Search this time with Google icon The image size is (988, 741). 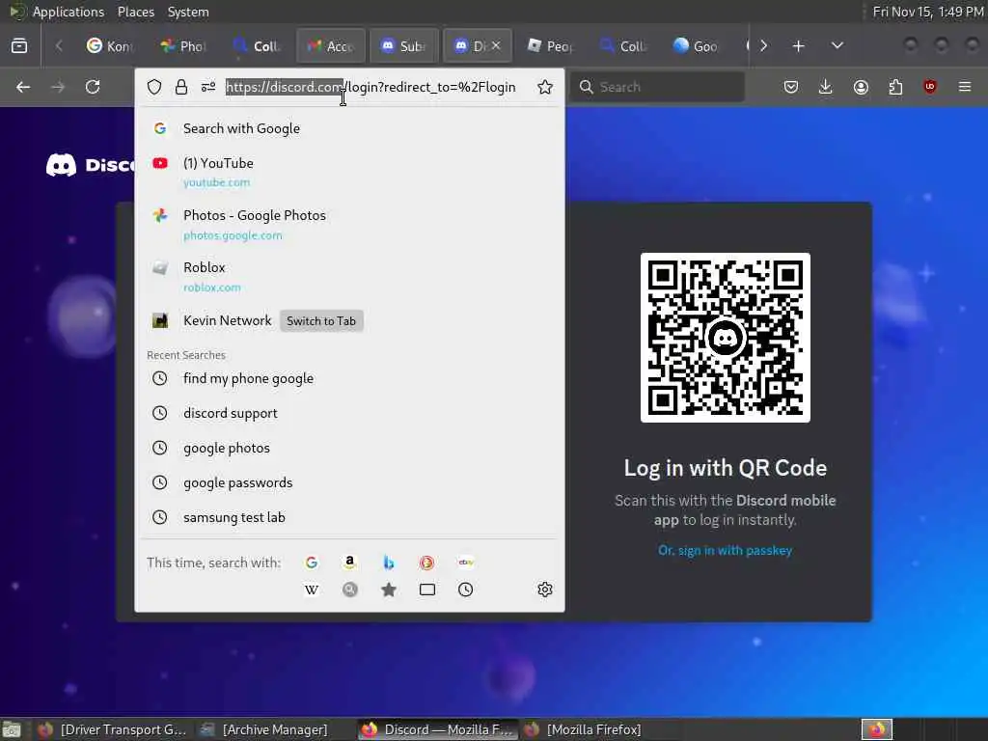point(312,563)
